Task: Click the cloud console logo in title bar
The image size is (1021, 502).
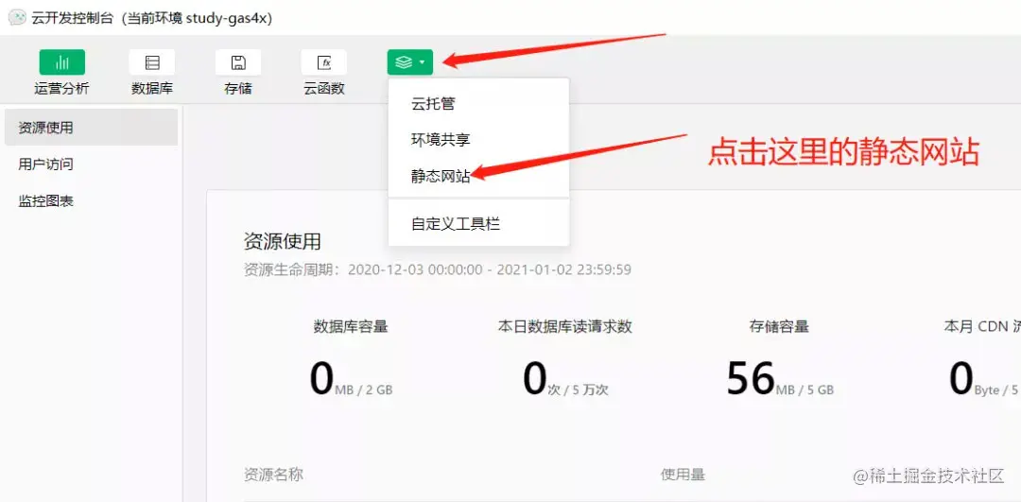Action: (x=18, y=18)
